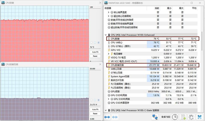Click the lightning icon of the CPU封装功率 row

[x=109, y=65]
